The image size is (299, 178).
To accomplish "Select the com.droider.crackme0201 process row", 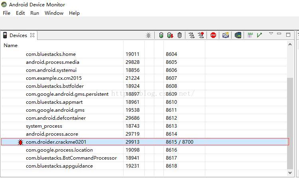I will click(x=56, y=142).
